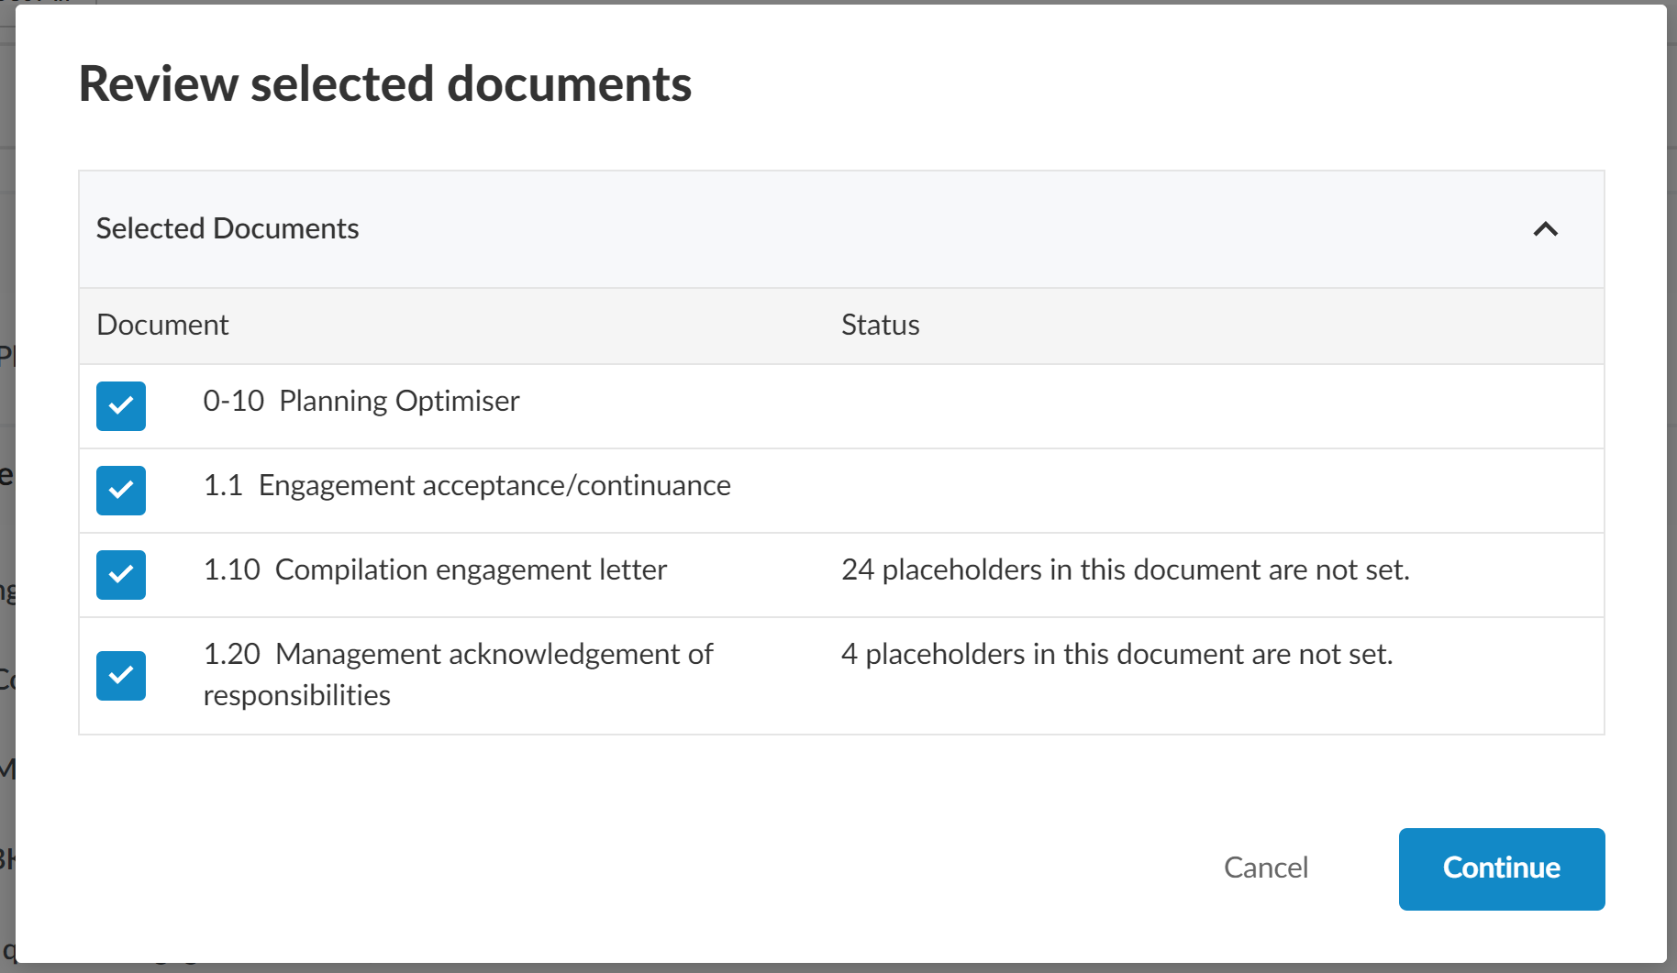Click the empty Status cell for Planning Optimiser
Viewport: 1677px width, 973px height.
click(x=1193, y=406)
